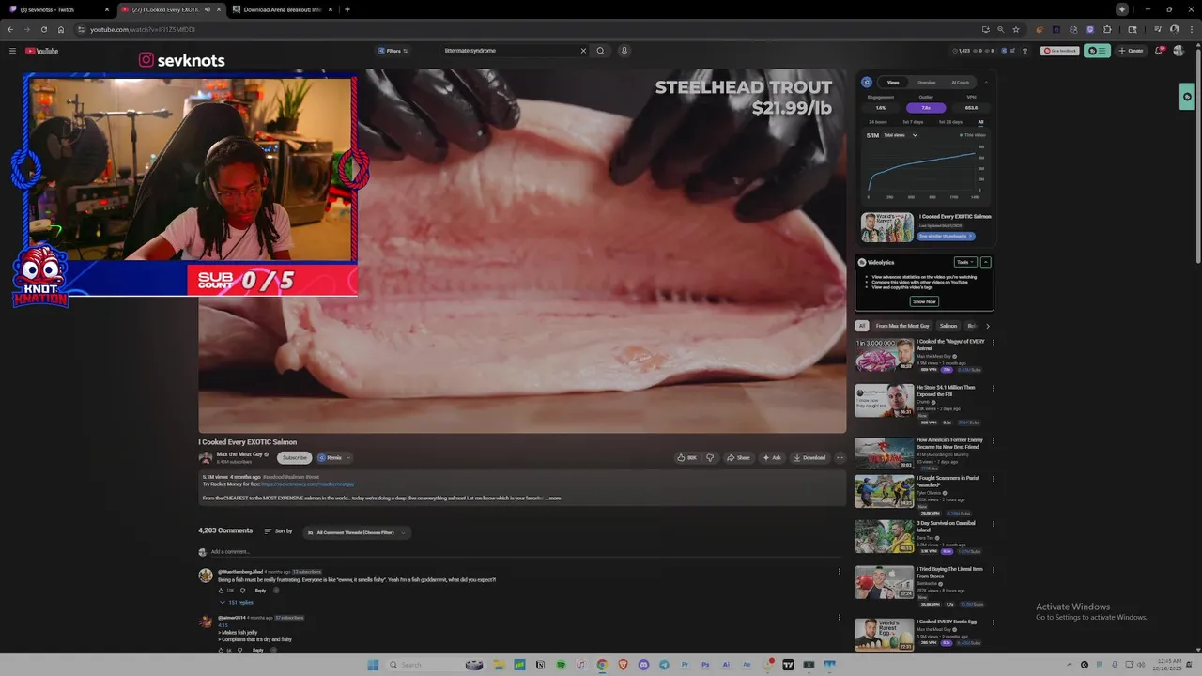The width and height of the screenshot is (1202, 676).
Task: Open options menu for first comment
Action: 840,571
